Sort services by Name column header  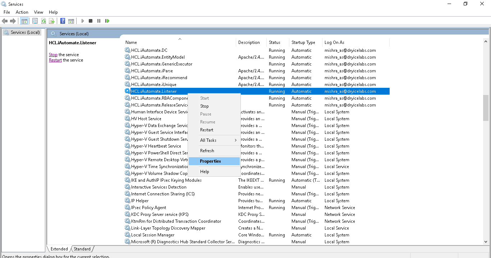[131, 42]
